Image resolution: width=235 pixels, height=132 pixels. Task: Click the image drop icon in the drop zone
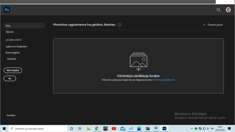[138, 61]
